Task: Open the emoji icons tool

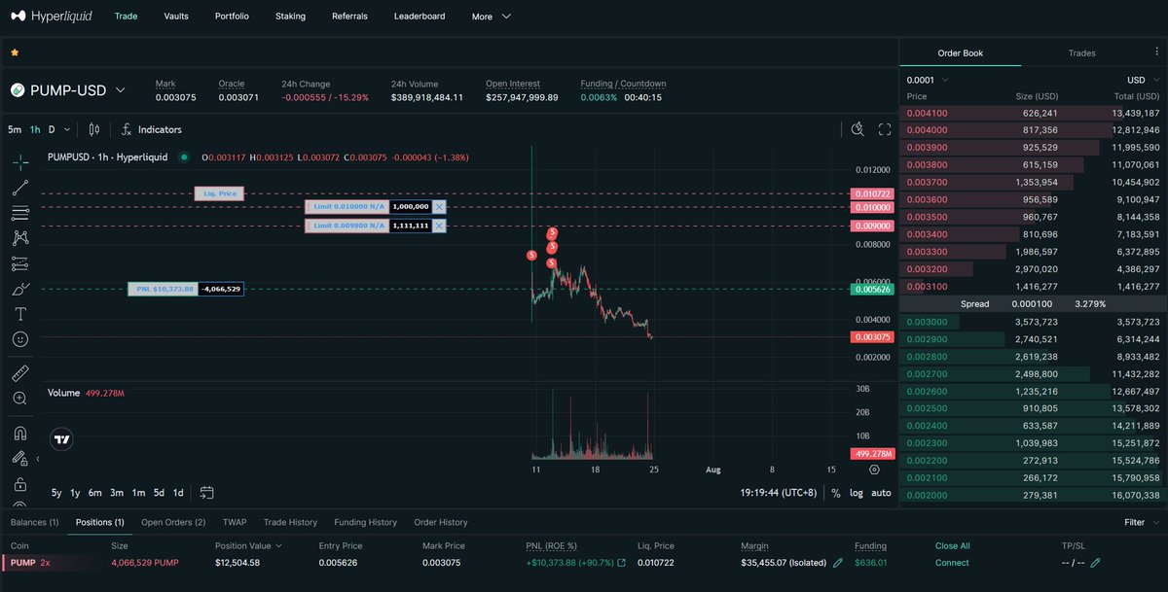Action: 20,339
